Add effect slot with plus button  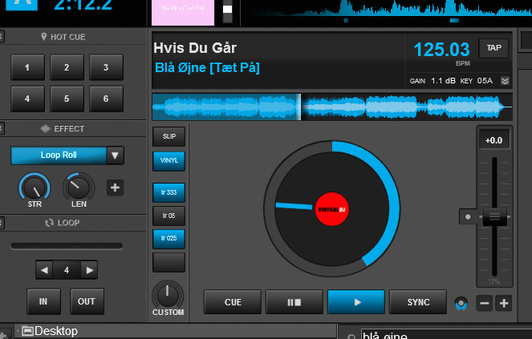pos(115,188)
